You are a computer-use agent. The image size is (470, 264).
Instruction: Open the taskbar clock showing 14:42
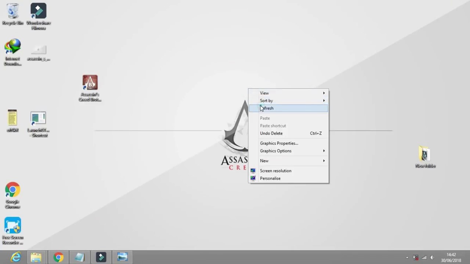(451, 257)
